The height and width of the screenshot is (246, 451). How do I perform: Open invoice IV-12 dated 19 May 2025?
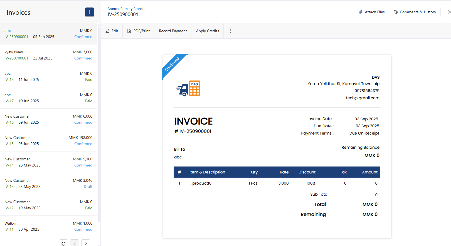click(48, 205)
